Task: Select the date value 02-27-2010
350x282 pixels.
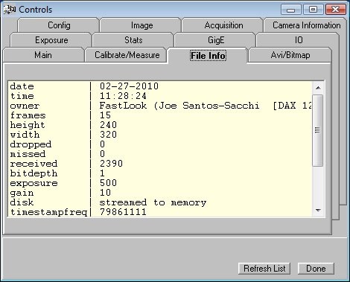Action: (129, 86)
